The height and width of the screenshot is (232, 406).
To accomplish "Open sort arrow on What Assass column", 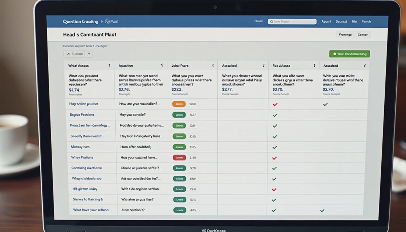I will click(109, 66).
